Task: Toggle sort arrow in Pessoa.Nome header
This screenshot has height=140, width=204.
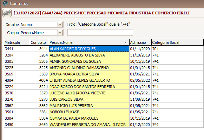Action: pos(126,42)
